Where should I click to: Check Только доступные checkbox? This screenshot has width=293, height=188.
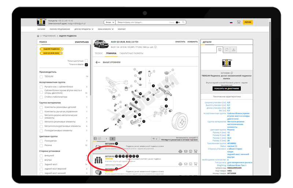[x=86, y=61]
